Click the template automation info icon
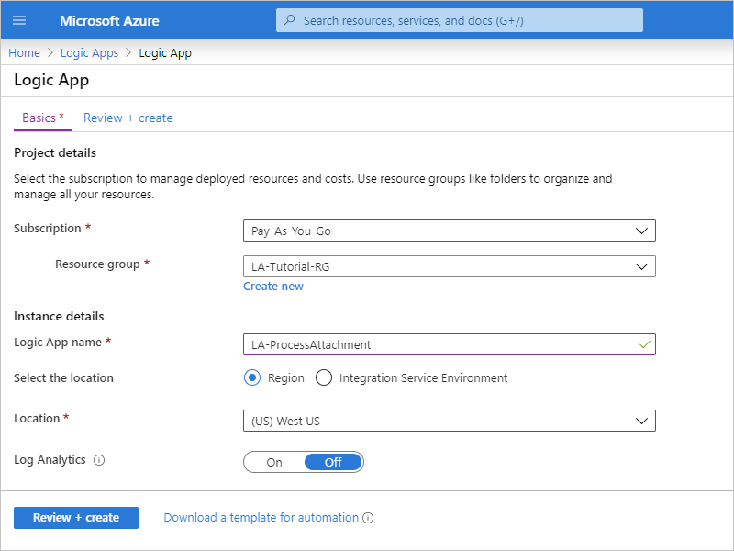Viewport: 734px width, 551px height. coord(368,518)
